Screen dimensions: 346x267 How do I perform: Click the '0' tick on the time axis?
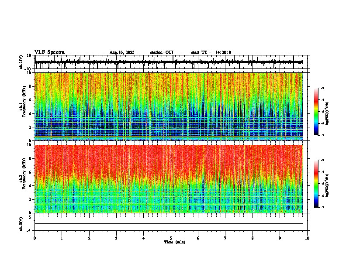[35, 238]
